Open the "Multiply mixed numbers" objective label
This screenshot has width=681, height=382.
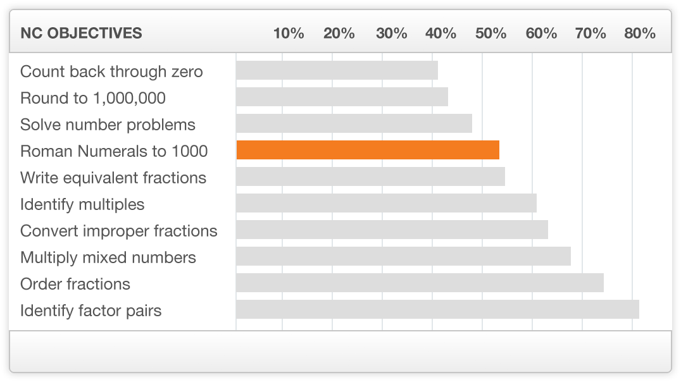[x=108, y=257]
